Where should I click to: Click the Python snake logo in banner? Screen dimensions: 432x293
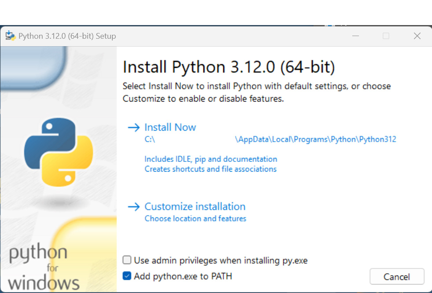coord(59,152)
